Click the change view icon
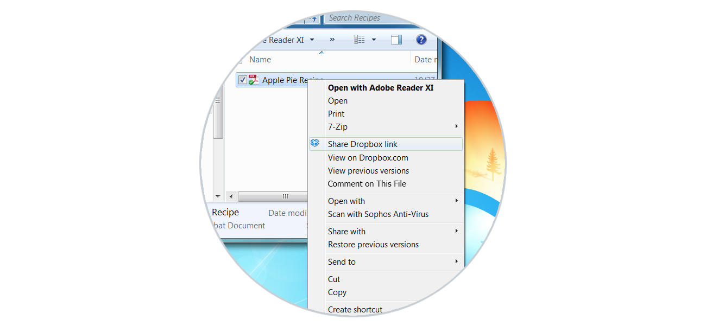The image size is (706, 326). pyautogui.click(x=360, y=40)
